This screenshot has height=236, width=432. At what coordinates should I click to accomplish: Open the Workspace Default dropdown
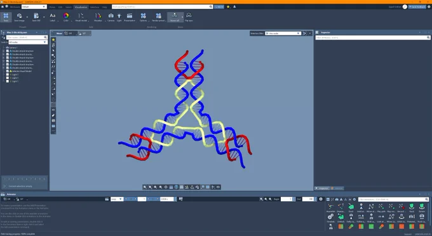click(x=34, y=6)
